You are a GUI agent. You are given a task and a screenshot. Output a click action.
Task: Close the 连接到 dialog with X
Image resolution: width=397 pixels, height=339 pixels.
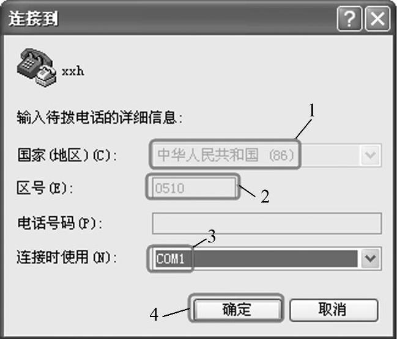(x=377, y=19)
